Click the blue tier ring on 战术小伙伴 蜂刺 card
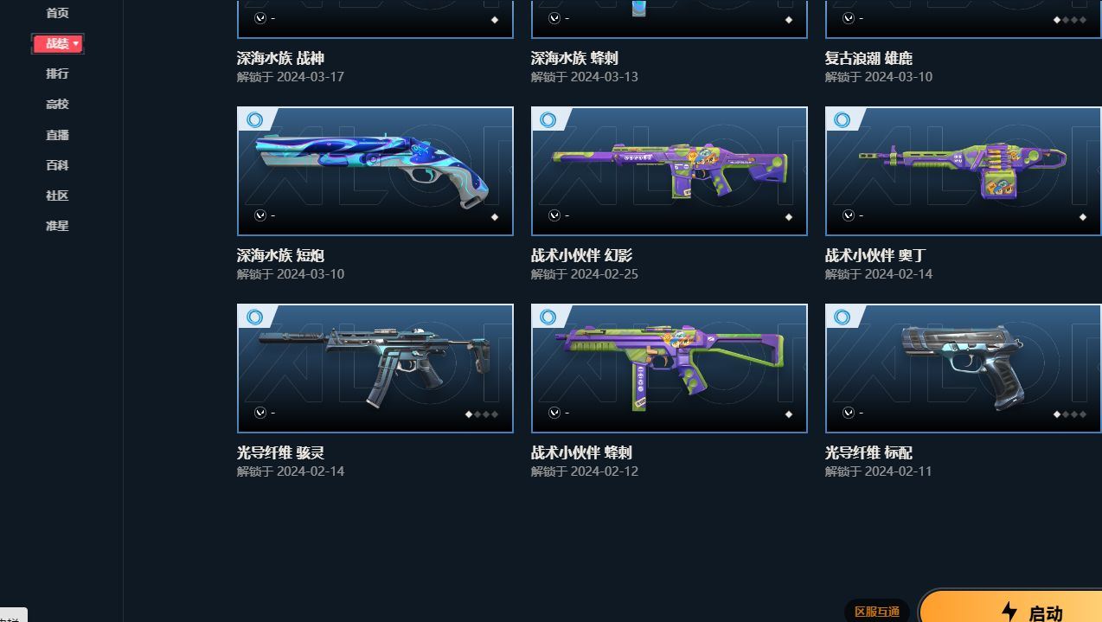 point(548,317)
